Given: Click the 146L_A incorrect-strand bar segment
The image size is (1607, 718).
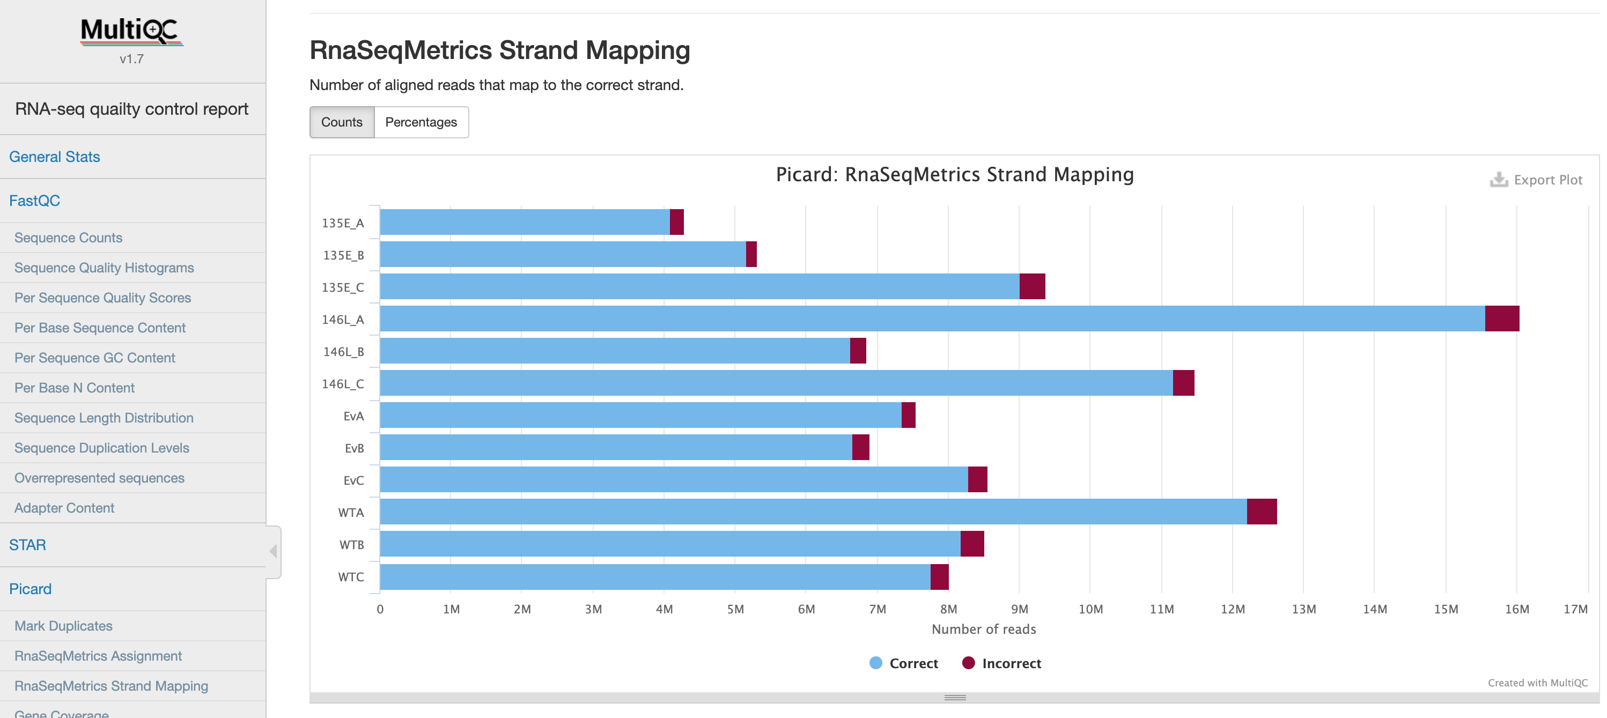Looking at the screenshot, I should [1501, 319].
